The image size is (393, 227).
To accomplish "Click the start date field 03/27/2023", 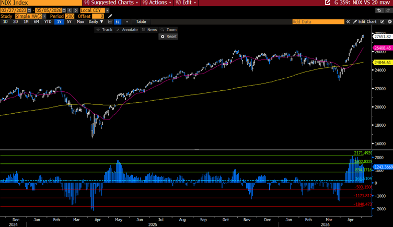I will pyautogui.click(x=14, y=10).
